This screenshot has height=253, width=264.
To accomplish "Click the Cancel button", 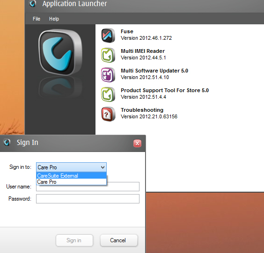I will pyautogui.click(x=119, y=240).
